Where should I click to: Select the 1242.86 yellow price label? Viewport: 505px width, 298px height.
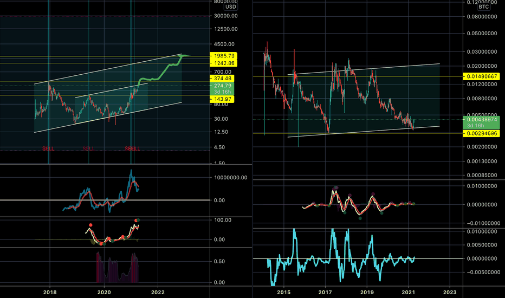223,63
